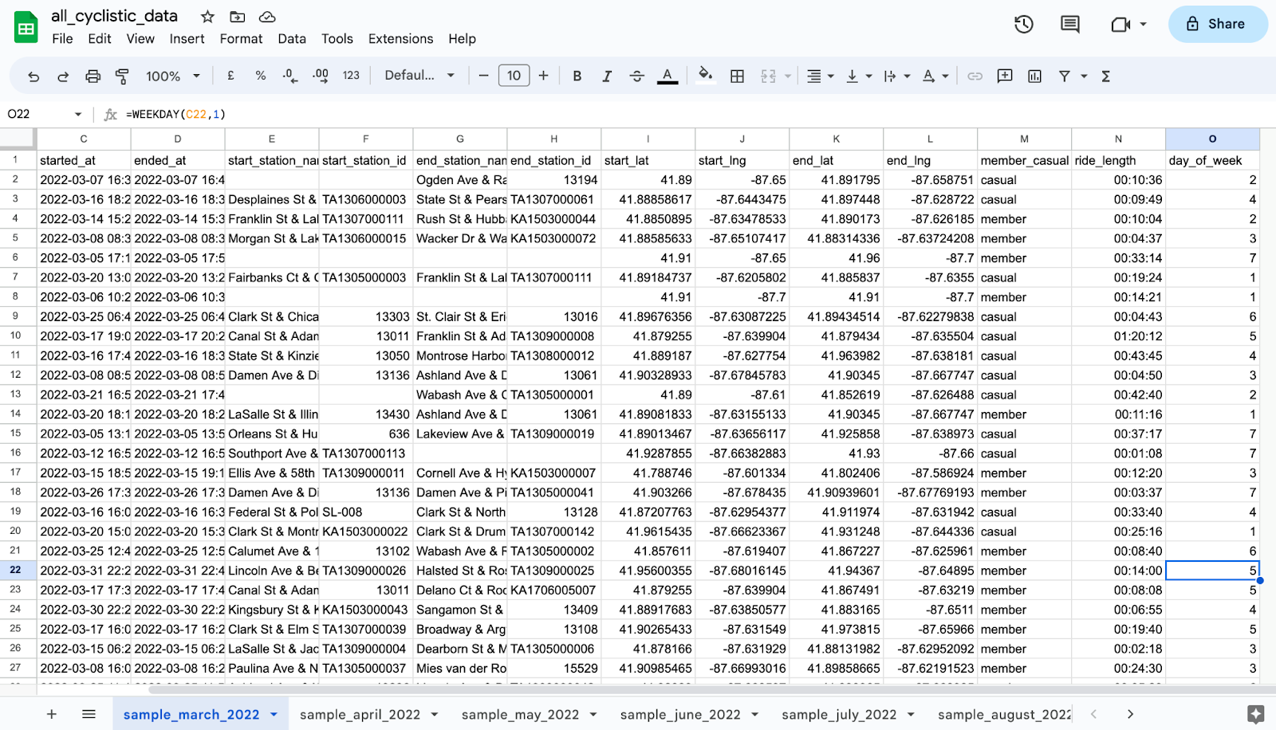This screenshot has height=730, width=1276.
Task: Click the Share button
Action: (x=1217, y=24)
